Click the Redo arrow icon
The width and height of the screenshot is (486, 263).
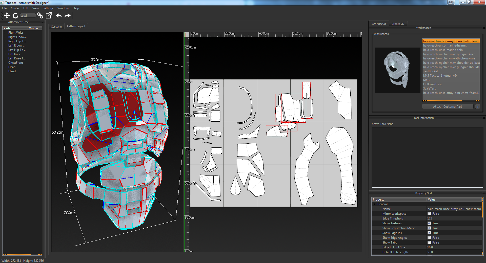[68, 16]
